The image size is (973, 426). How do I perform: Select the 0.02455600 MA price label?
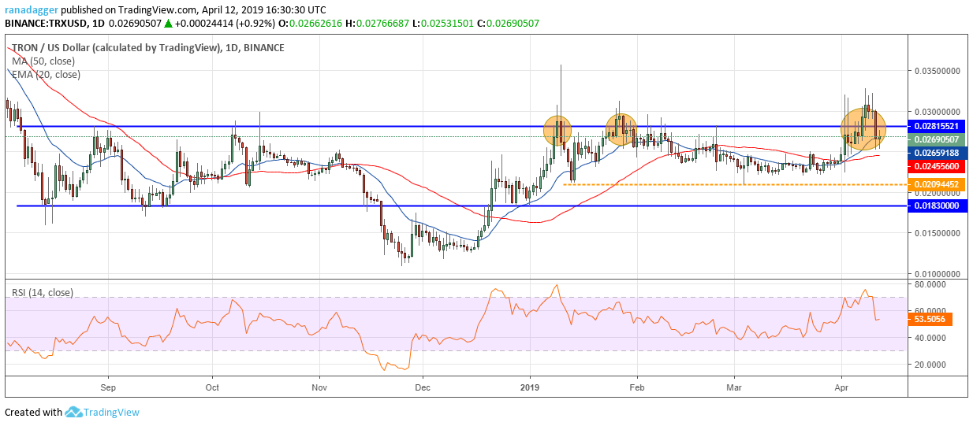(x=937, y=166)
